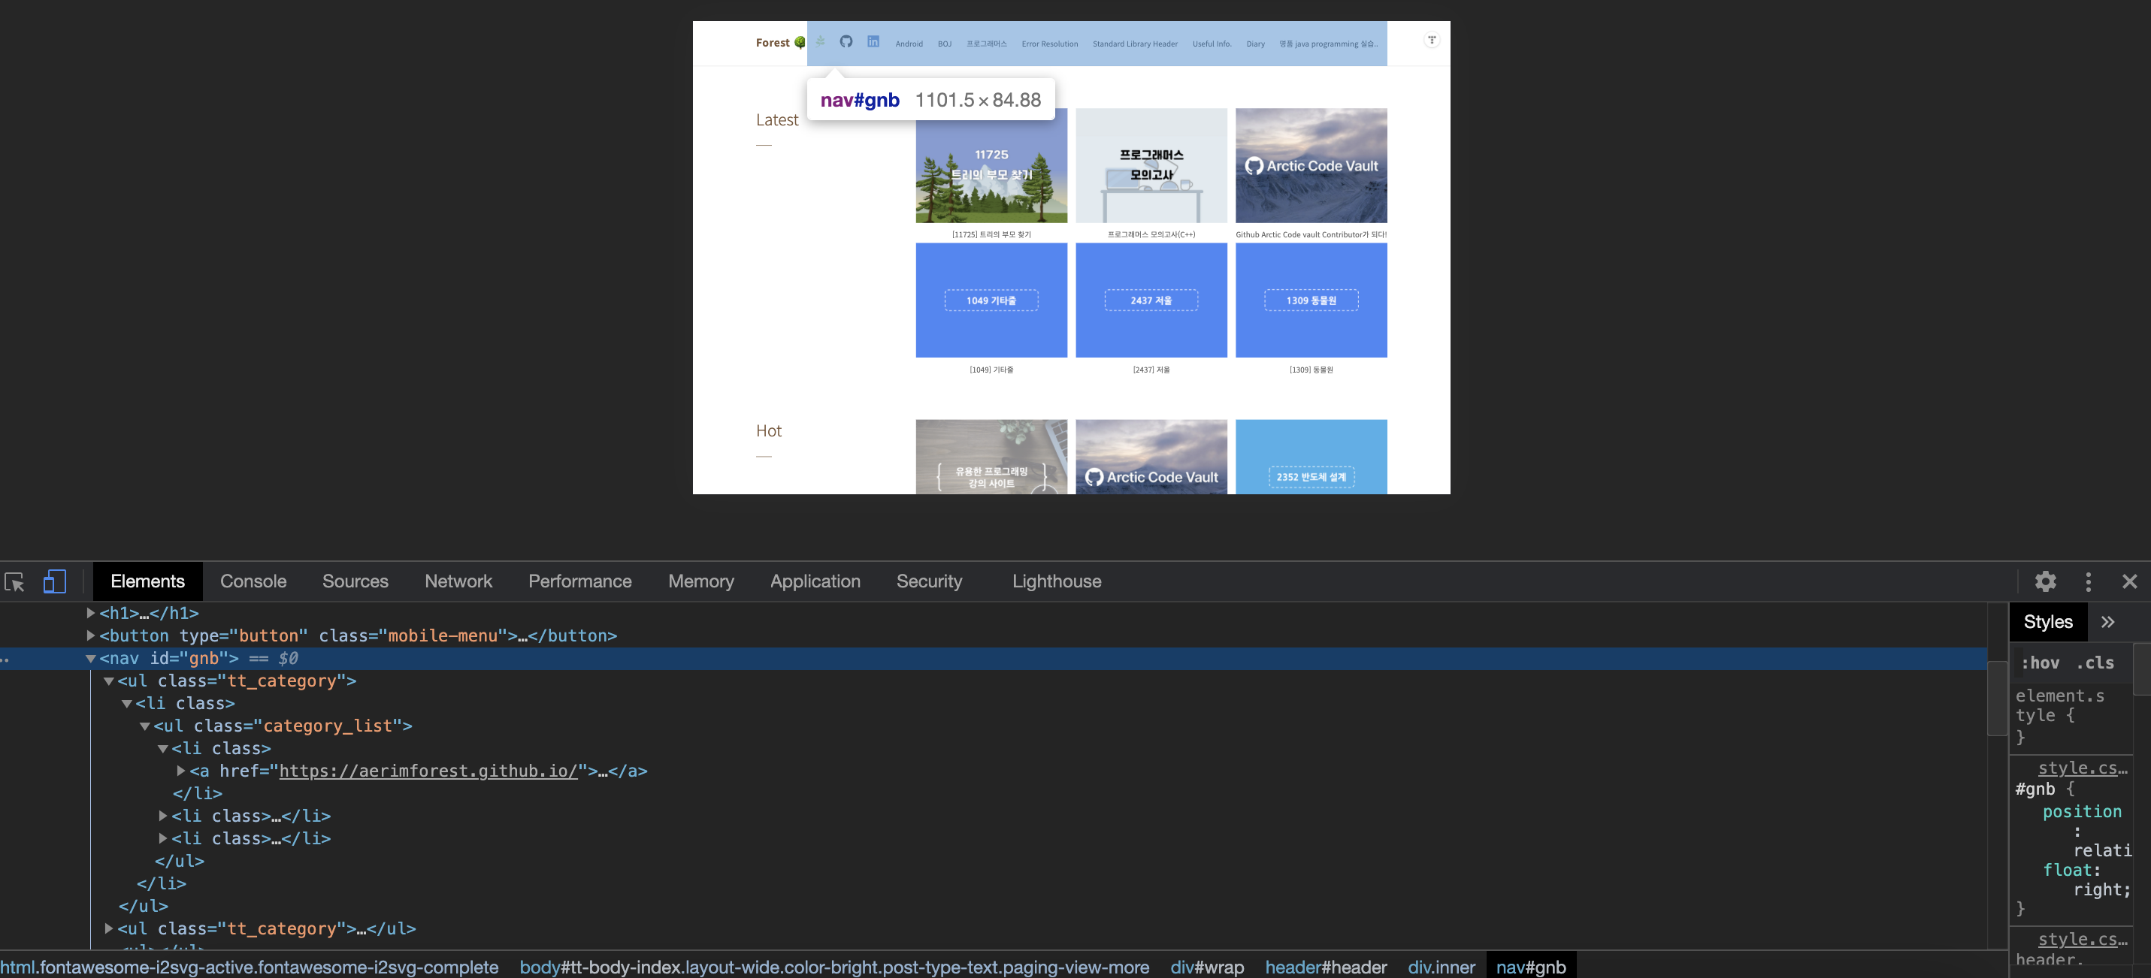Screen dimensions: 2151x978
Task: Activate the inspect element picker icon
Action: click(15, 581)
